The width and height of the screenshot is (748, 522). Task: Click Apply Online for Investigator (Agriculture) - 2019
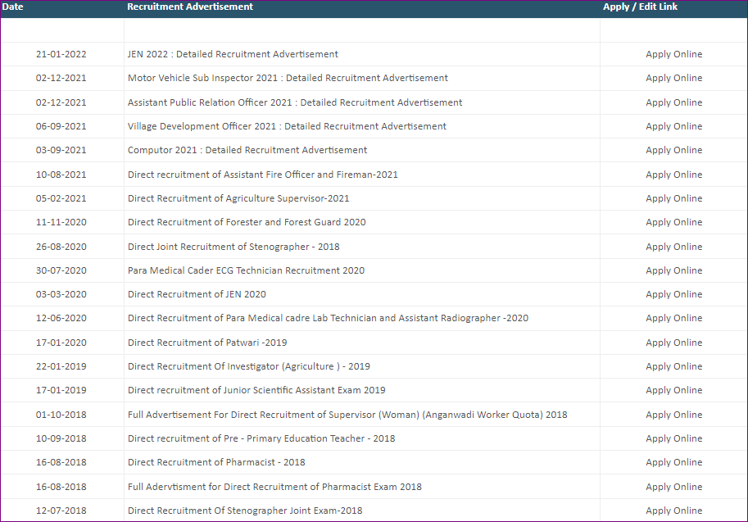[x=673, y=366]
